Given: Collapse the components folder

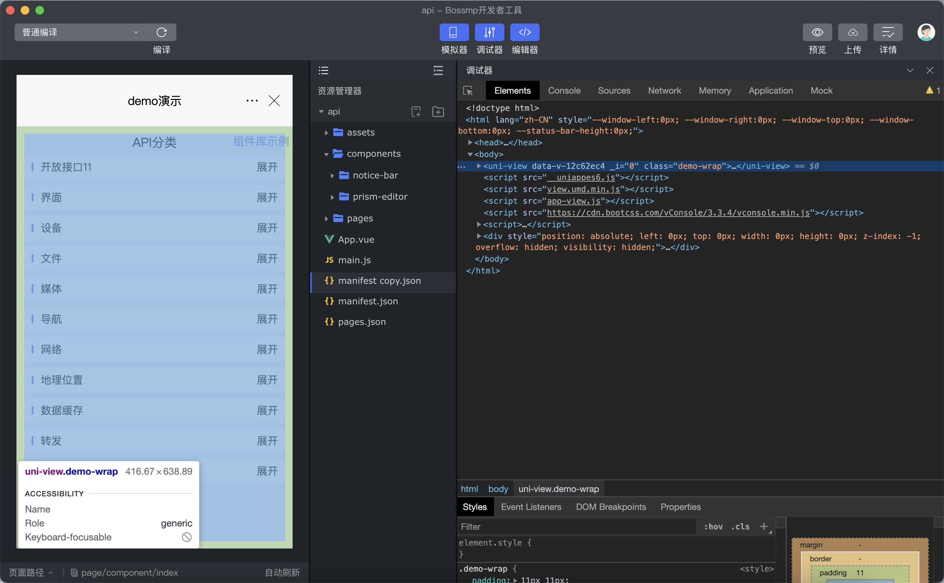Looking at the screenshot, I should point(327,154).
